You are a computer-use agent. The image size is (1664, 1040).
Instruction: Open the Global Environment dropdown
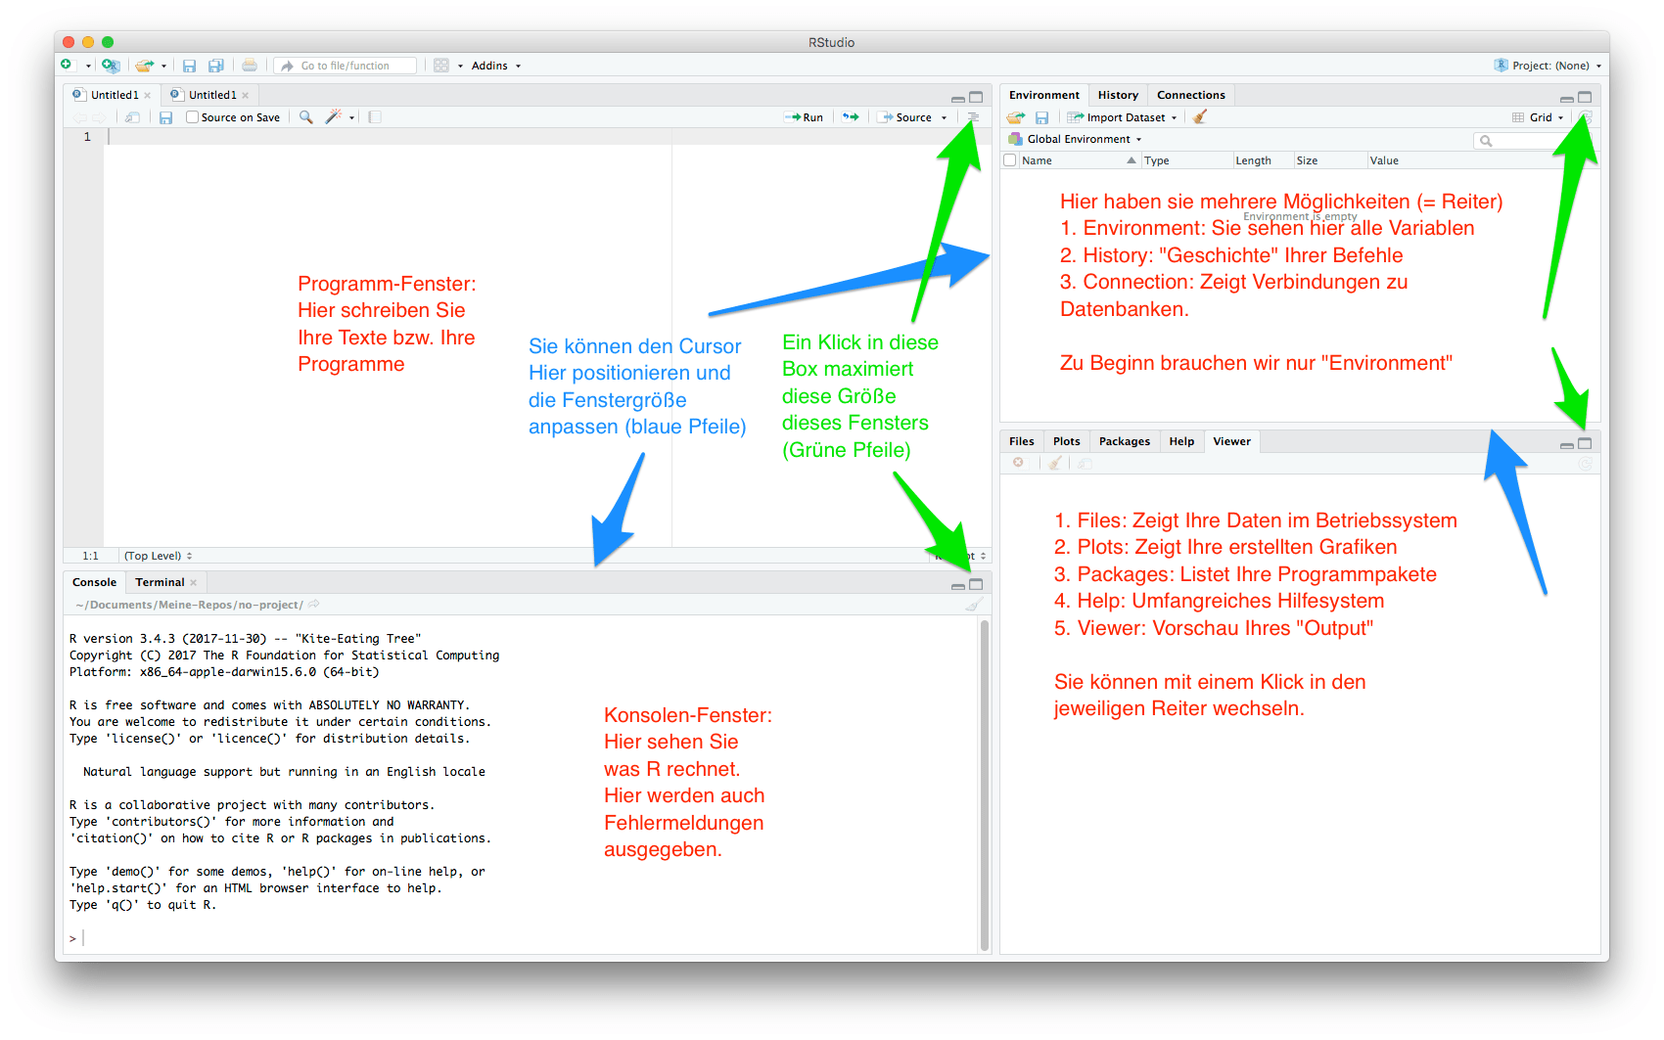(x=1083, y=139)
